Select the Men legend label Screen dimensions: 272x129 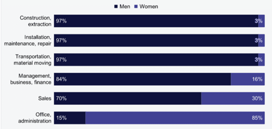(x=124, y=7)
